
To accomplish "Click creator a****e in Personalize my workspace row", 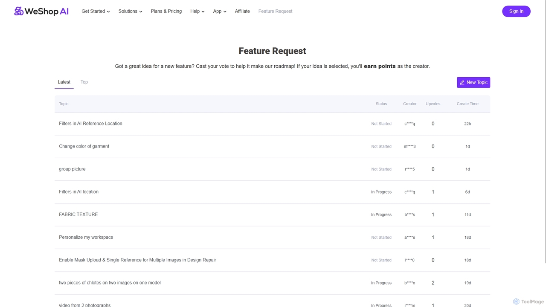I will tap(410, 237).
